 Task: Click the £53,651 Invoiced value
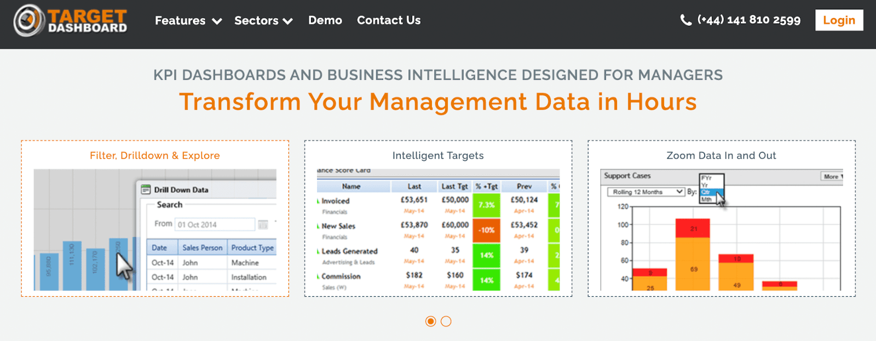pos(414,200)
